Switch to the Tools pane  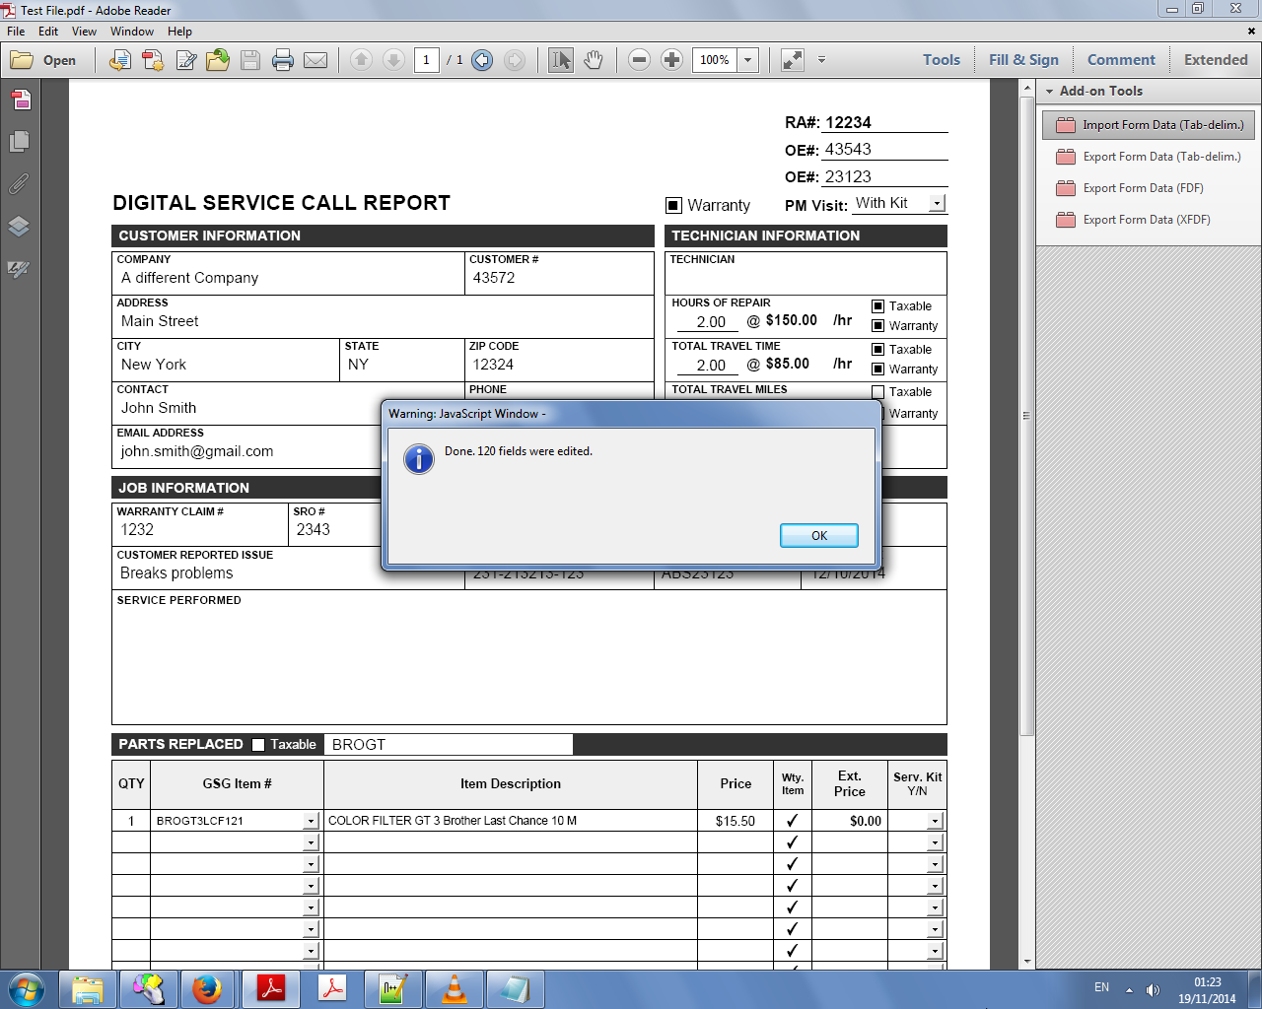942,60
